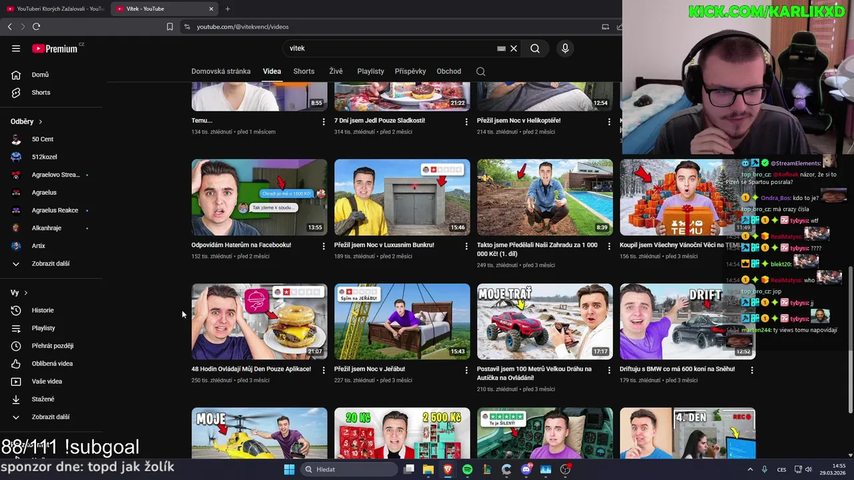Expand the 'Vy' section chevron

[26, 293]
